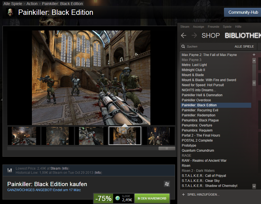Select Painkiller: Recurring Evil

coord(200,110)
